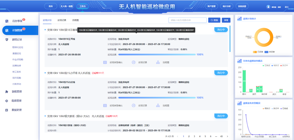Switch to the 巡视计划 tab

[x=47, y=20]
